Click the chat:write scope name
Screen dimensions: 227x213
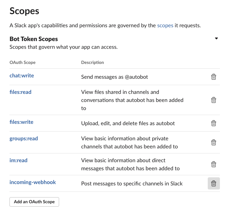(x=22, y=76)
